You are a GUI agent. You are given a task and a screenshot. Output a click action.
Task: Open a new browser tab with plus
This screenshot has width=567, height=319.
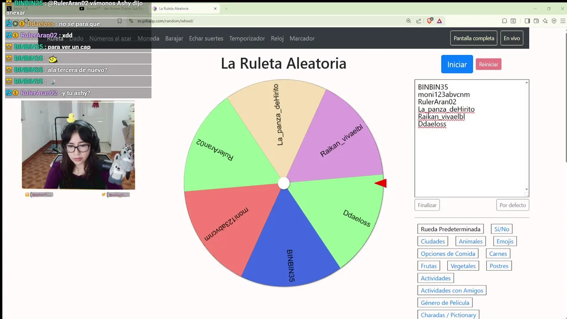[x=226, y=8]
